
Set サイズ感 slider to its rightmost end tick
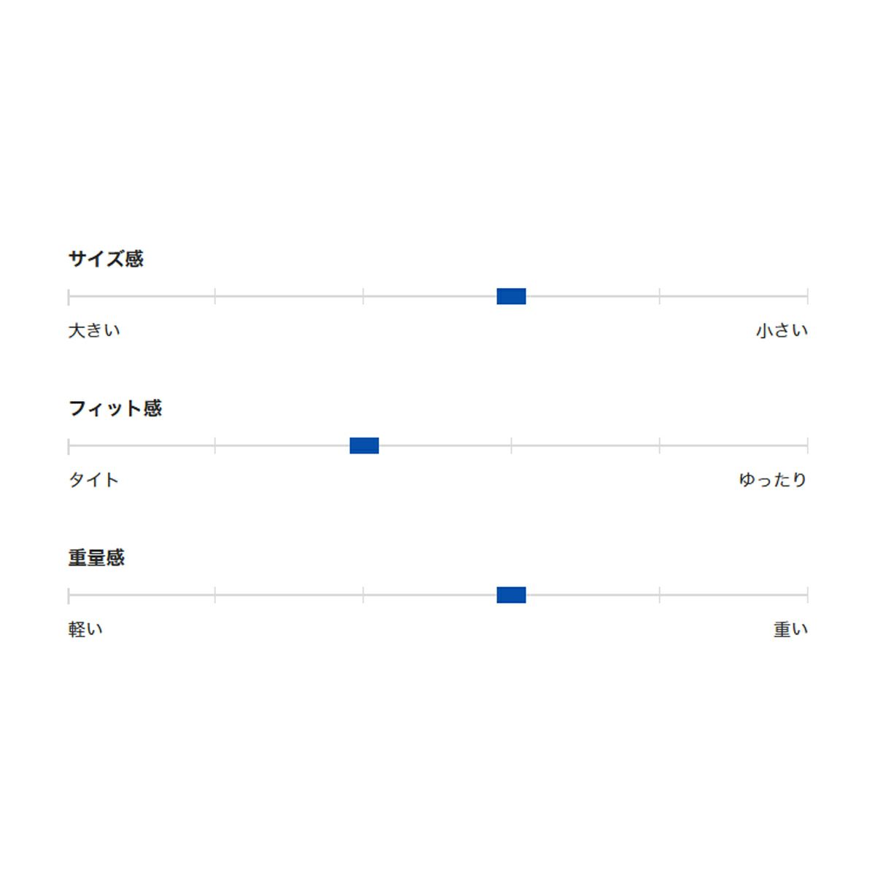[807, 296]
